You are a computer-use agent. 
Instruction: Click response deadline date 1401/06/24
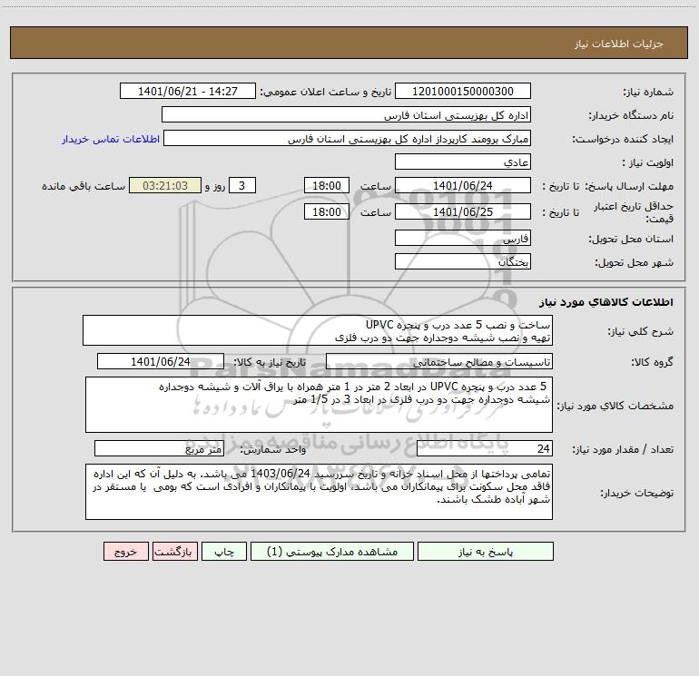click(463, 185)
